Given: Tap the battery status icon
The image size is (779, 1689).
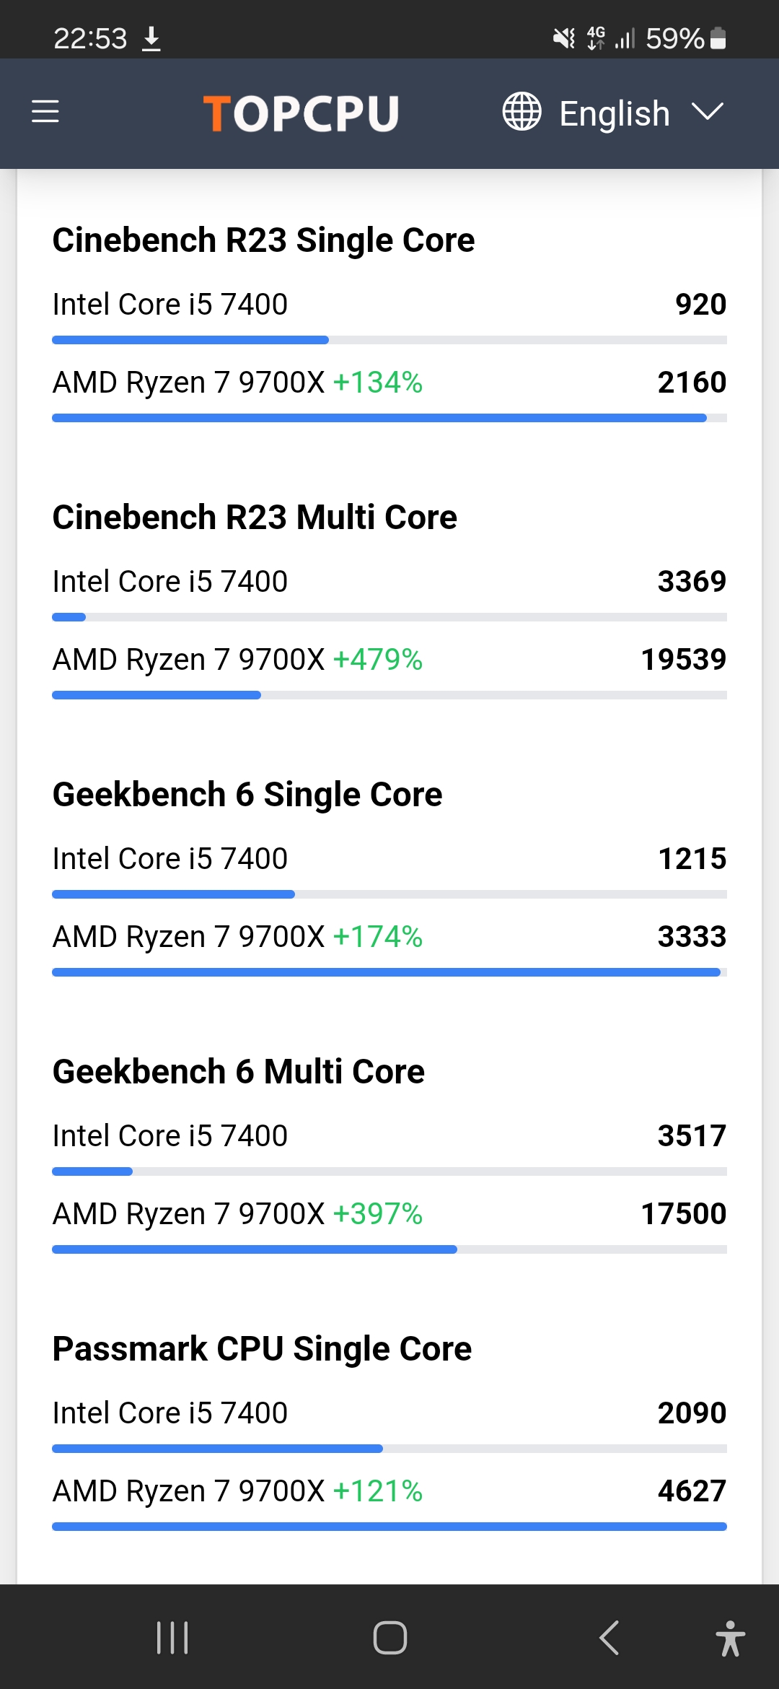Looking at the screenshot, I should 718,38.
